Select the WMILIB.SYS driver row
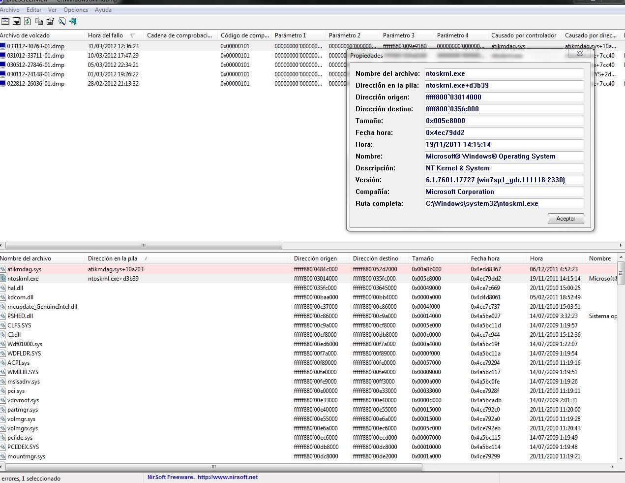Screen dimensions: 625x483 pyautogui.click(x=308, y=372)
